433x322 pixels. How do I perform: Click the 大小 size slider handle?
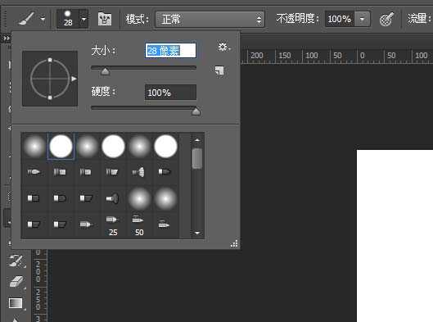tap(105, 71)
